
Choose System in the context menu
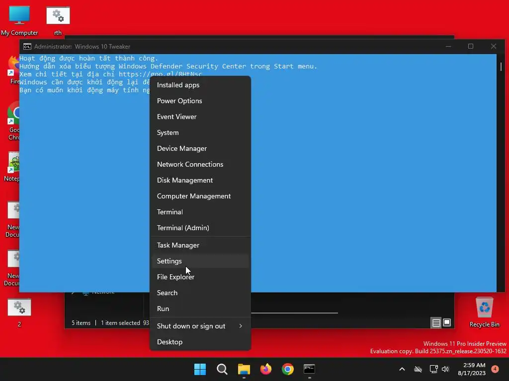(x=200, y=132)
